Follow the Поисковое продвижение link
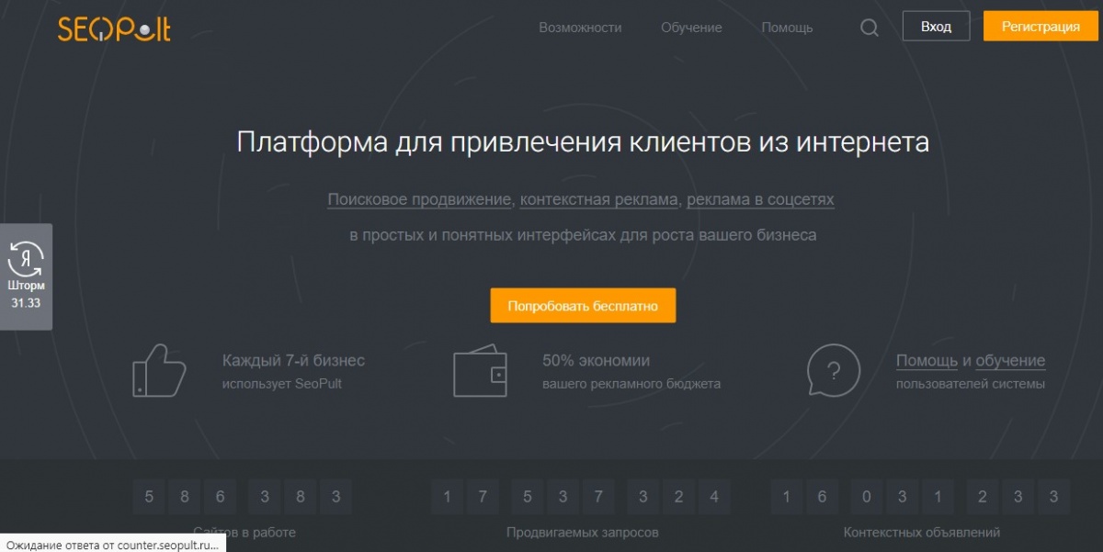The height and width of the screenshot is (552, 1103). [419, 199]
